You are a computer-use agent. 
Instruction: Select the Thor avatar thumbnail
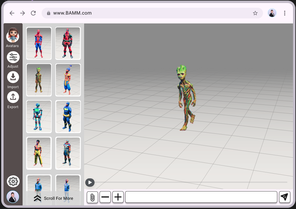point(68,153)
